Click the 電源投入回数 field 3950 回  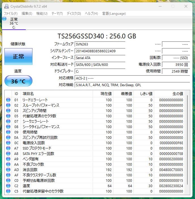(x=176, y=65)
